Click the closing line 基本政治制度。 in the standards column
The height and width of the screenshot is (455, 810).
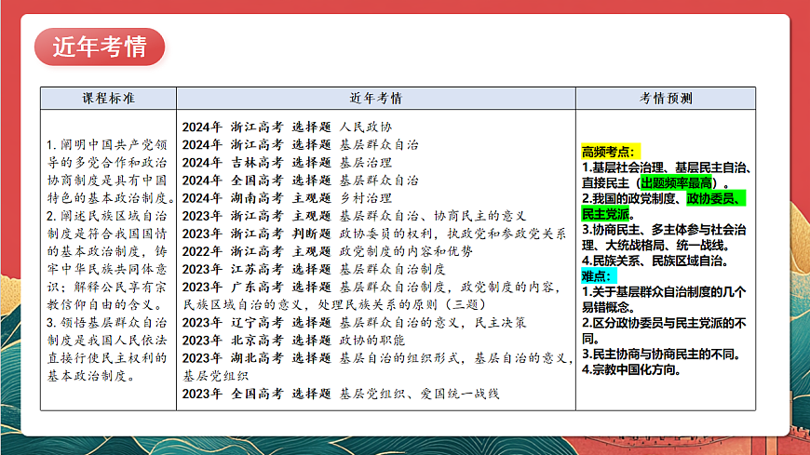pos(92,376)
